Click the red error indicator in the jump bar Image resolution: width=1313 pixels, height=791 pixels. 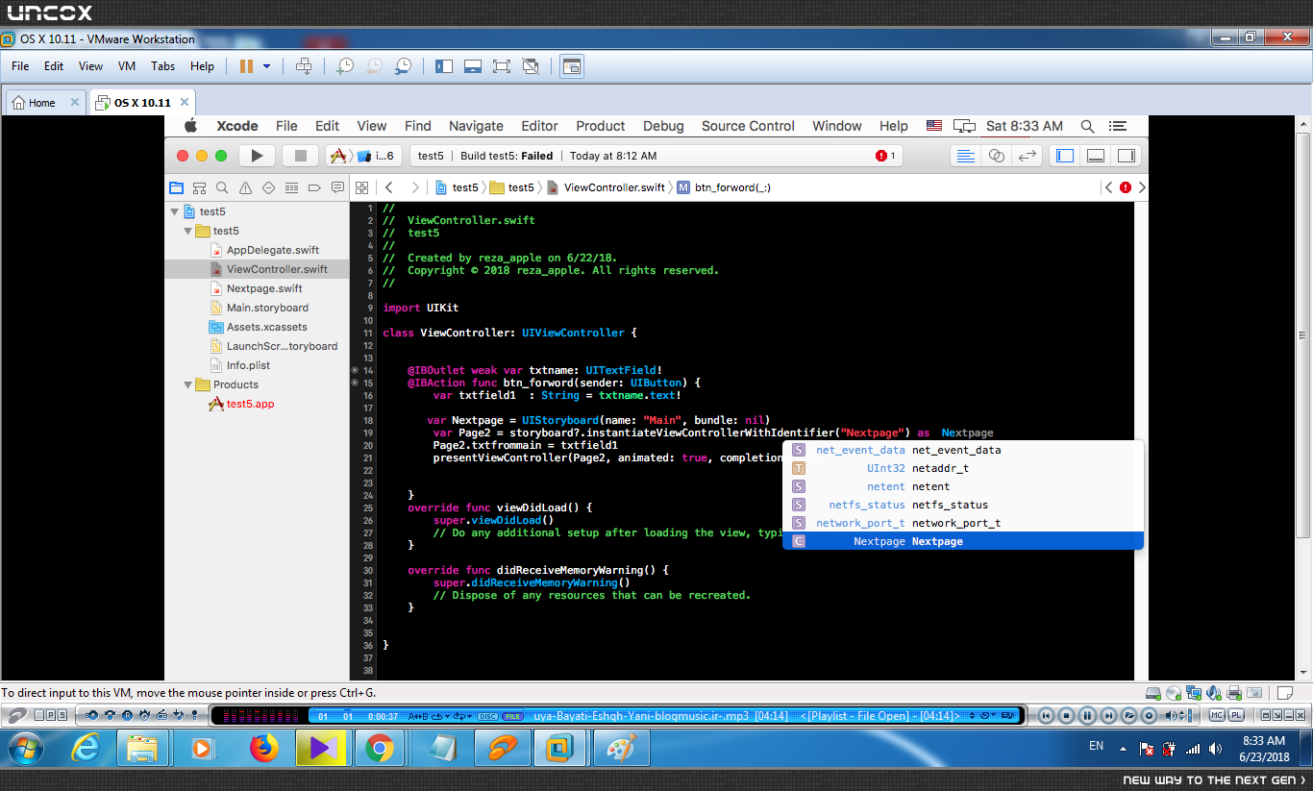1126,187
